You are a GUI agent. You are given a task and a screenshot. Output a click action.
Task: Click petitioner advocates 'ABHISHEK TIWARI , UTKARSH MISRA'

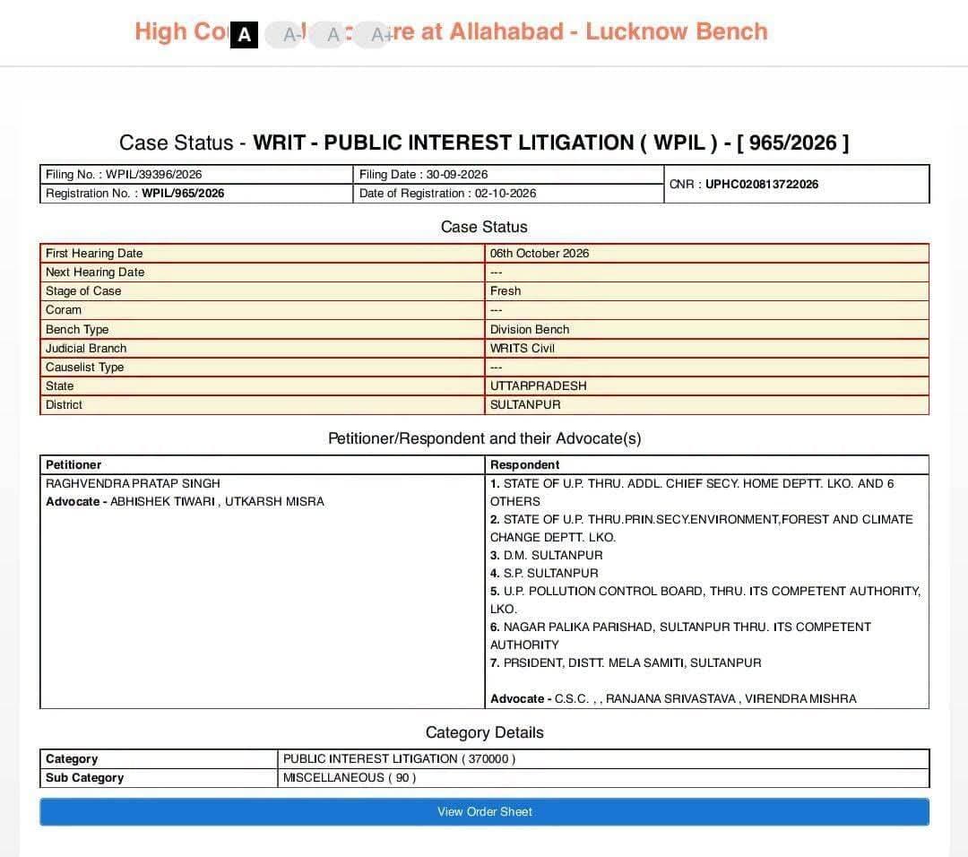[x=217, y=501]
